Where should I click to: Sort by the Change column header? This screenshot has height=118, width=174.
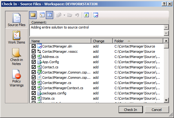102,41
